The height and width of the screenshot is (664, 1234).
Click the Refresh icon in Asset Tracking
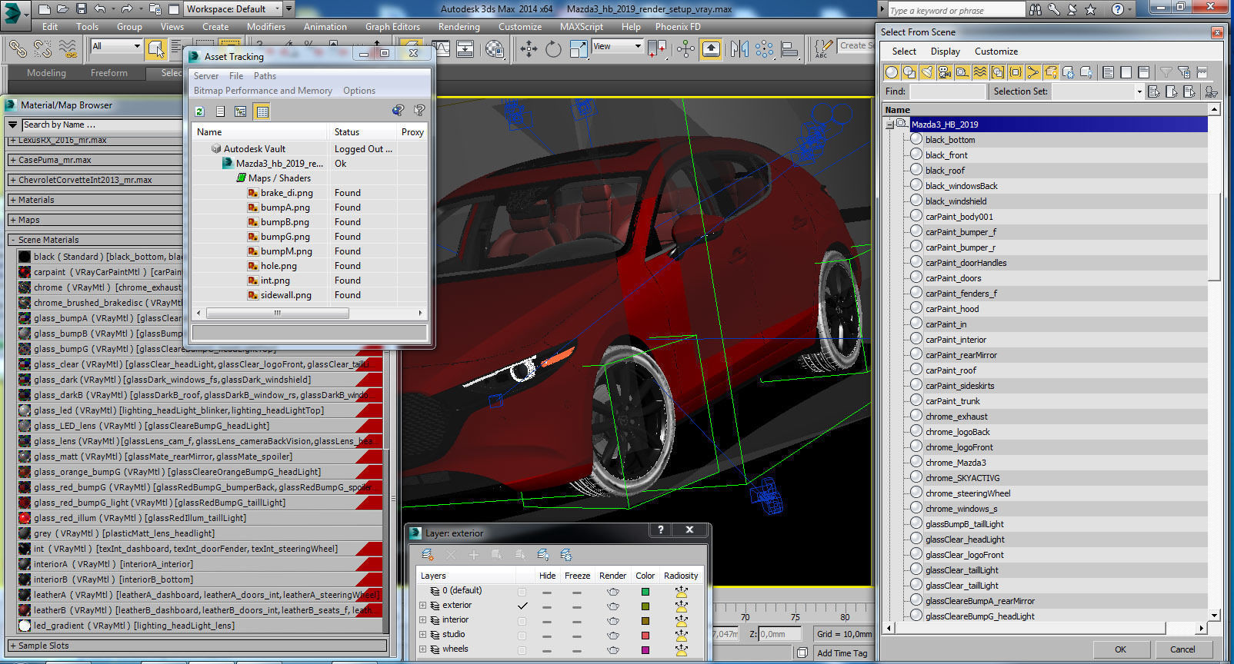click(200, 111)
